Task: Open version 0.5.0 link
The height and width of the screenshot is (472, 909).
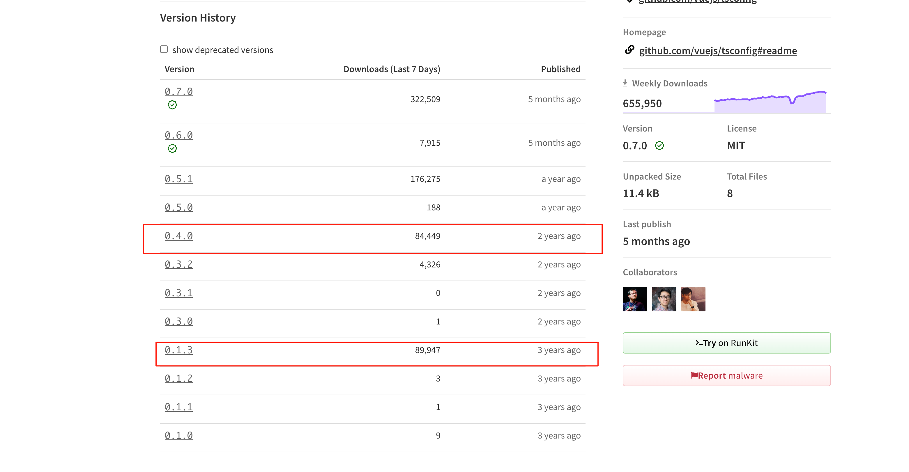Action: [178, 207]
